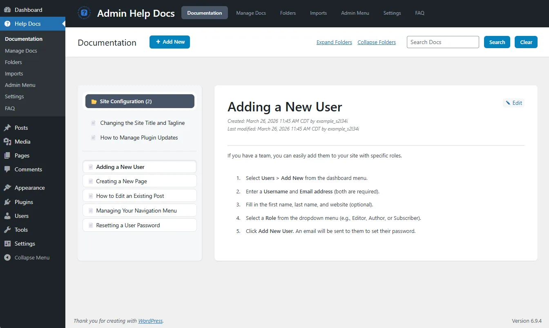Switch to the Folders header tab

tap(288, 13)
